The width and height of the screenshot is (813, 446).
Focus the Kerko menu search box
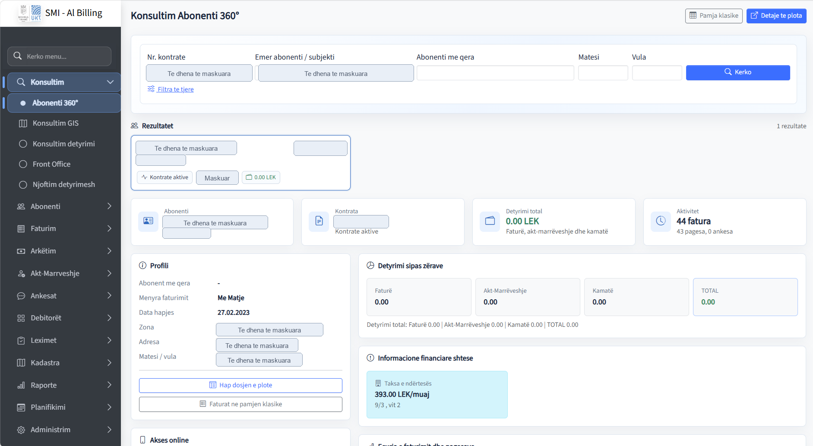(x=59, y=56)
